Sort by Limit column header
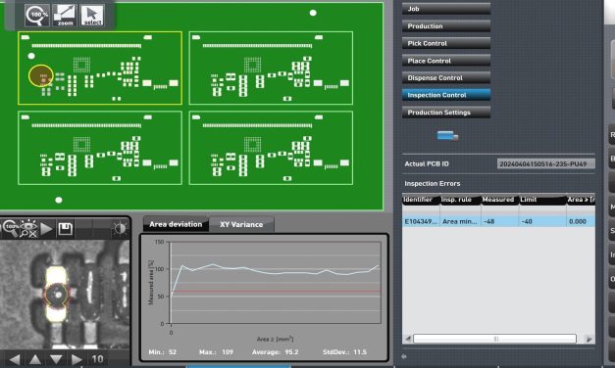The image size is (615, 368). [542, 200]
